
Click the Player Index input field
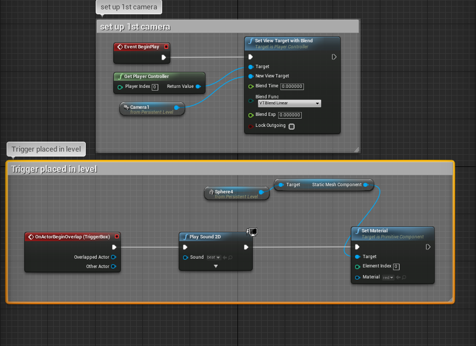[154, 87]
